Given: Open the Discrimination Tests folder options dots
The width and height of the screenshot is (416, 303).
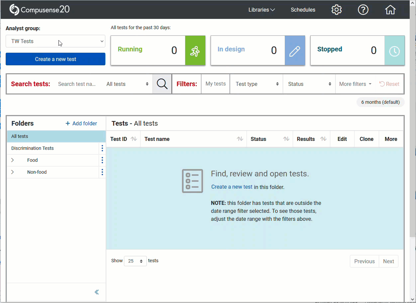Looking at the screenshot, I should 102,148.
